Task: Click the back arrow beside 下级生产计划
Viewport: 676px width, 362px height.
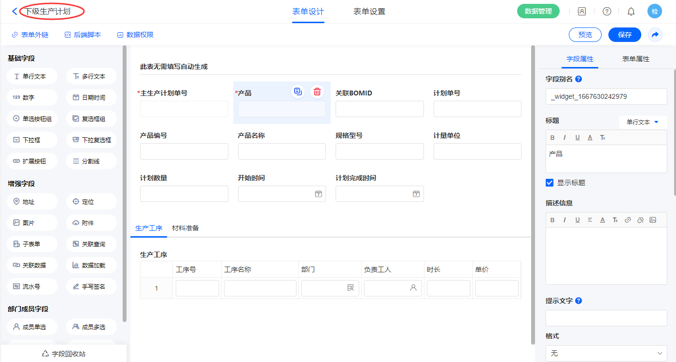Action: [14, 11]
